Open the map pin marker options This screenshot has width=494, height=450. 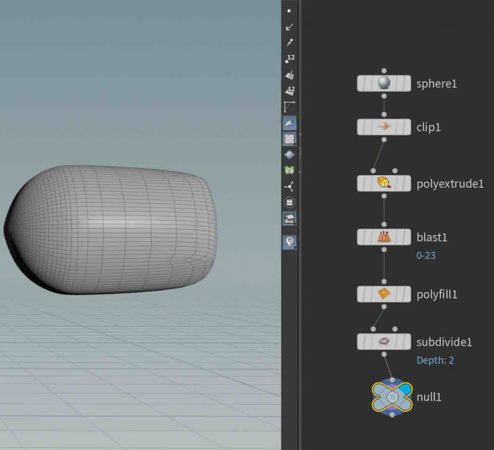[x=289, y=242]
